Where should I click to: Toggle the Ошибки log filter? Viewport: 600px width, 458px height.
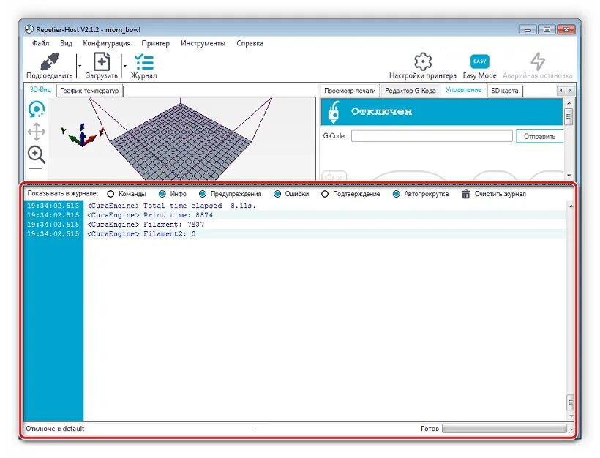coord(277,194)
